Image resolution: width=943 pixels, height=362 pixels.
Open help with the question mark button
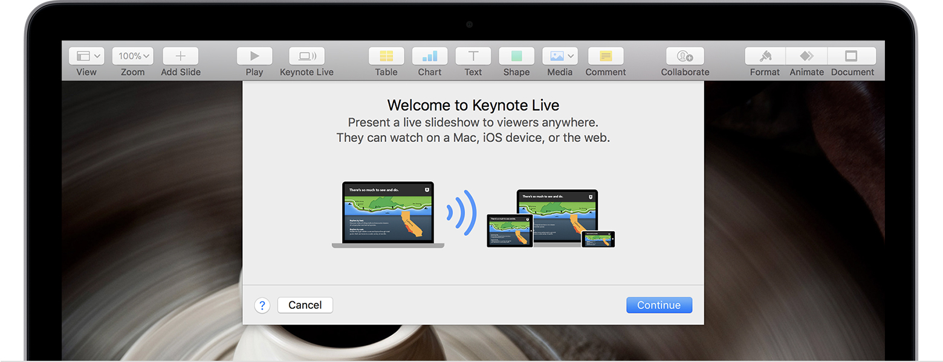coord(262,305)
